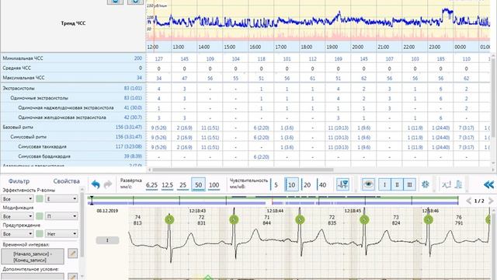Viewport: 497px width, 280px height.
Task: Select the Средняя ЧСС row
Action: pos(72,68)
